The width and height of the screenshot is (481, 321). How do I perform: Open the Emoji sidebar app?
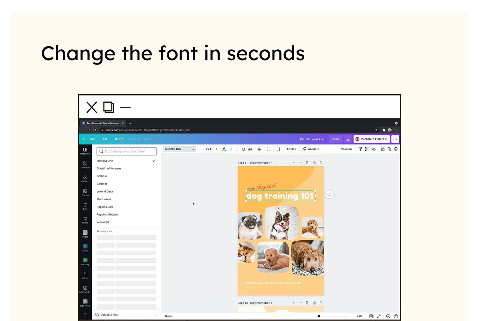click(85, 248)
